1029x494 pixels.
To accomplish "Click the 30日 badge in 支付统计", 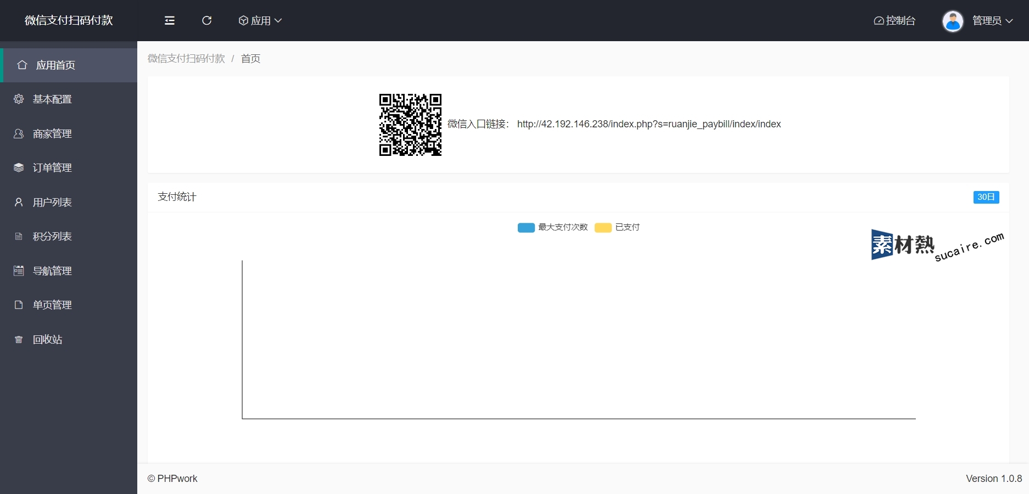I will click(986, 197).
